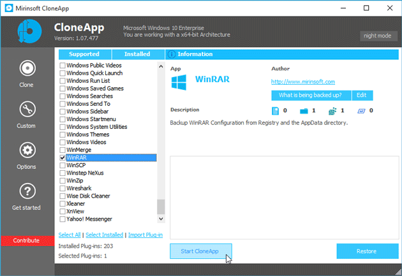Check the Wireshark checkbox
This screenshot has width=402, height=276.
coord(63,189)
